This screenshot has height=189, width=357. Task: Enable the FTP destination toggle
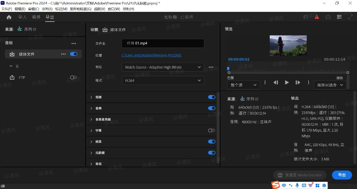click(74, 78)
